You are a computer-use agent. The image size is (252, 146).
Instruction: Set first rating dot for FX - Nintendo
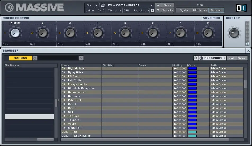tap(175, 96)
